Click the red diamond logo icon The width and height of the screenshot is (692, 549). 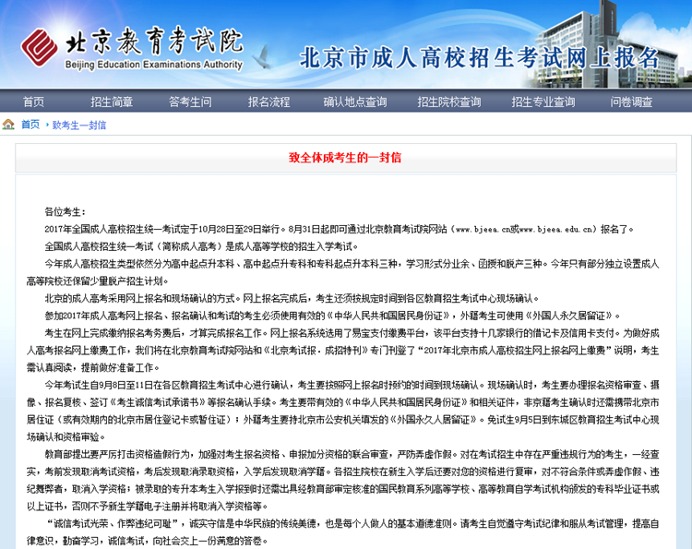pos(39,46)
